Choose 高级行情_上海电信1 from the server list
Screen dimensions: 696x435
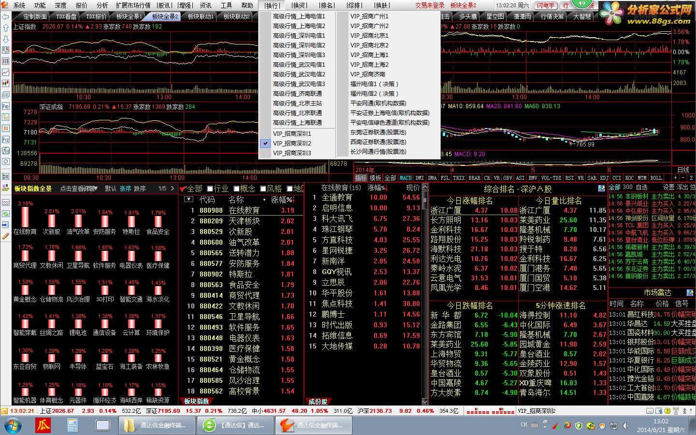click(x=299, y=16)
